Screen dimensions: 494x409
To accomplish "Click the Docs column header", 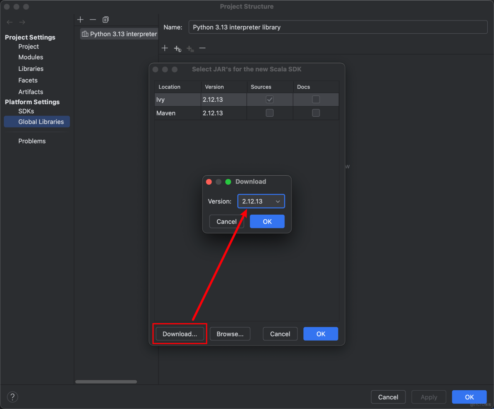I will [316, 87].
